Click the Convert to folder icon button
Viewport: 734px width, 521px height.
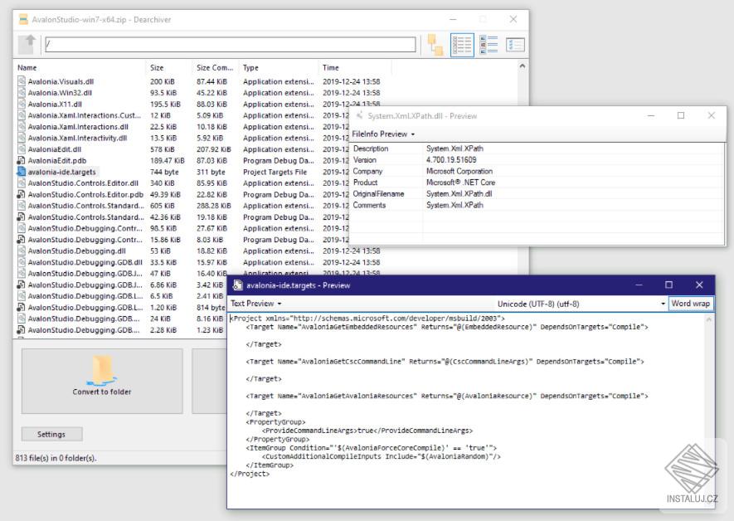tap(102, 381)
